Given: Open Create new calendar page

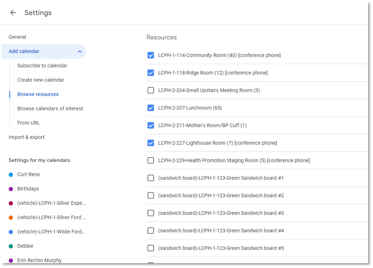Looking at the screenshot, I should 41,80.
